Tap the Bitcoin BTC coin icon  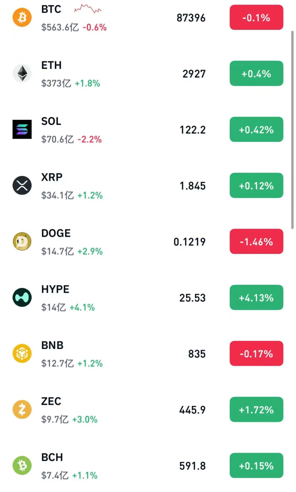click(x=22, y=18)
